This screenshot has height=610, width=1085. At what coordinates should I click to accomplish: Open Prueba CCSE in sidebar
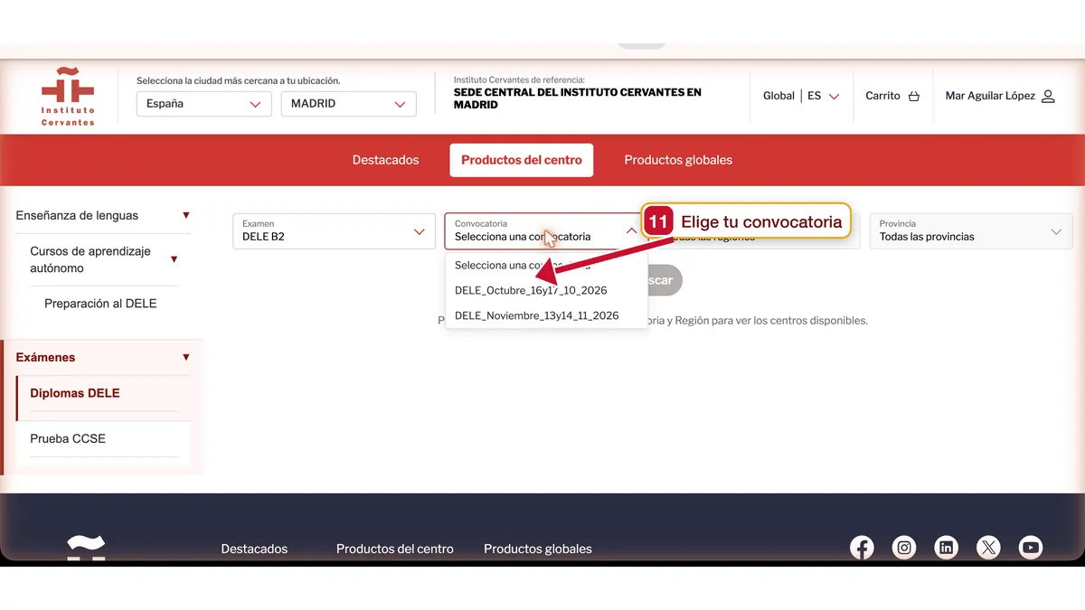(x=68, y=438)
